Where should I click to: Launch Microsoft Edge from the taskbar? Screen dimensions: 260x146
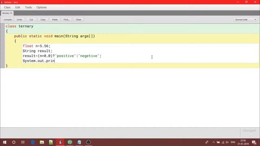click(32, 142)
